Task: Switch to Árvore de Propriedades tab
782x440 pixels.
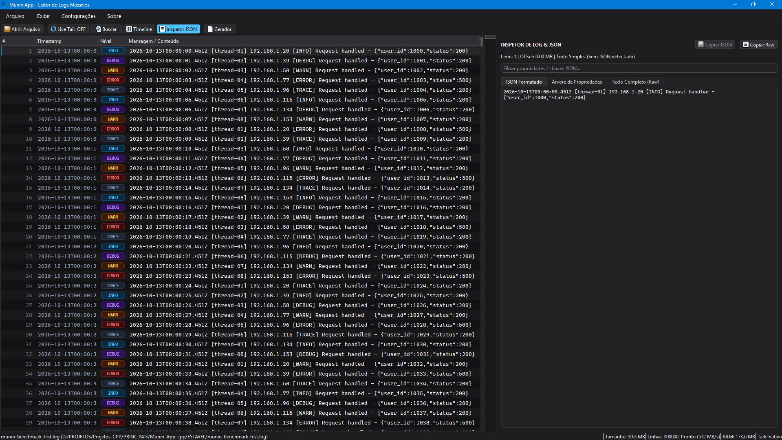Action: pos(577,82)
